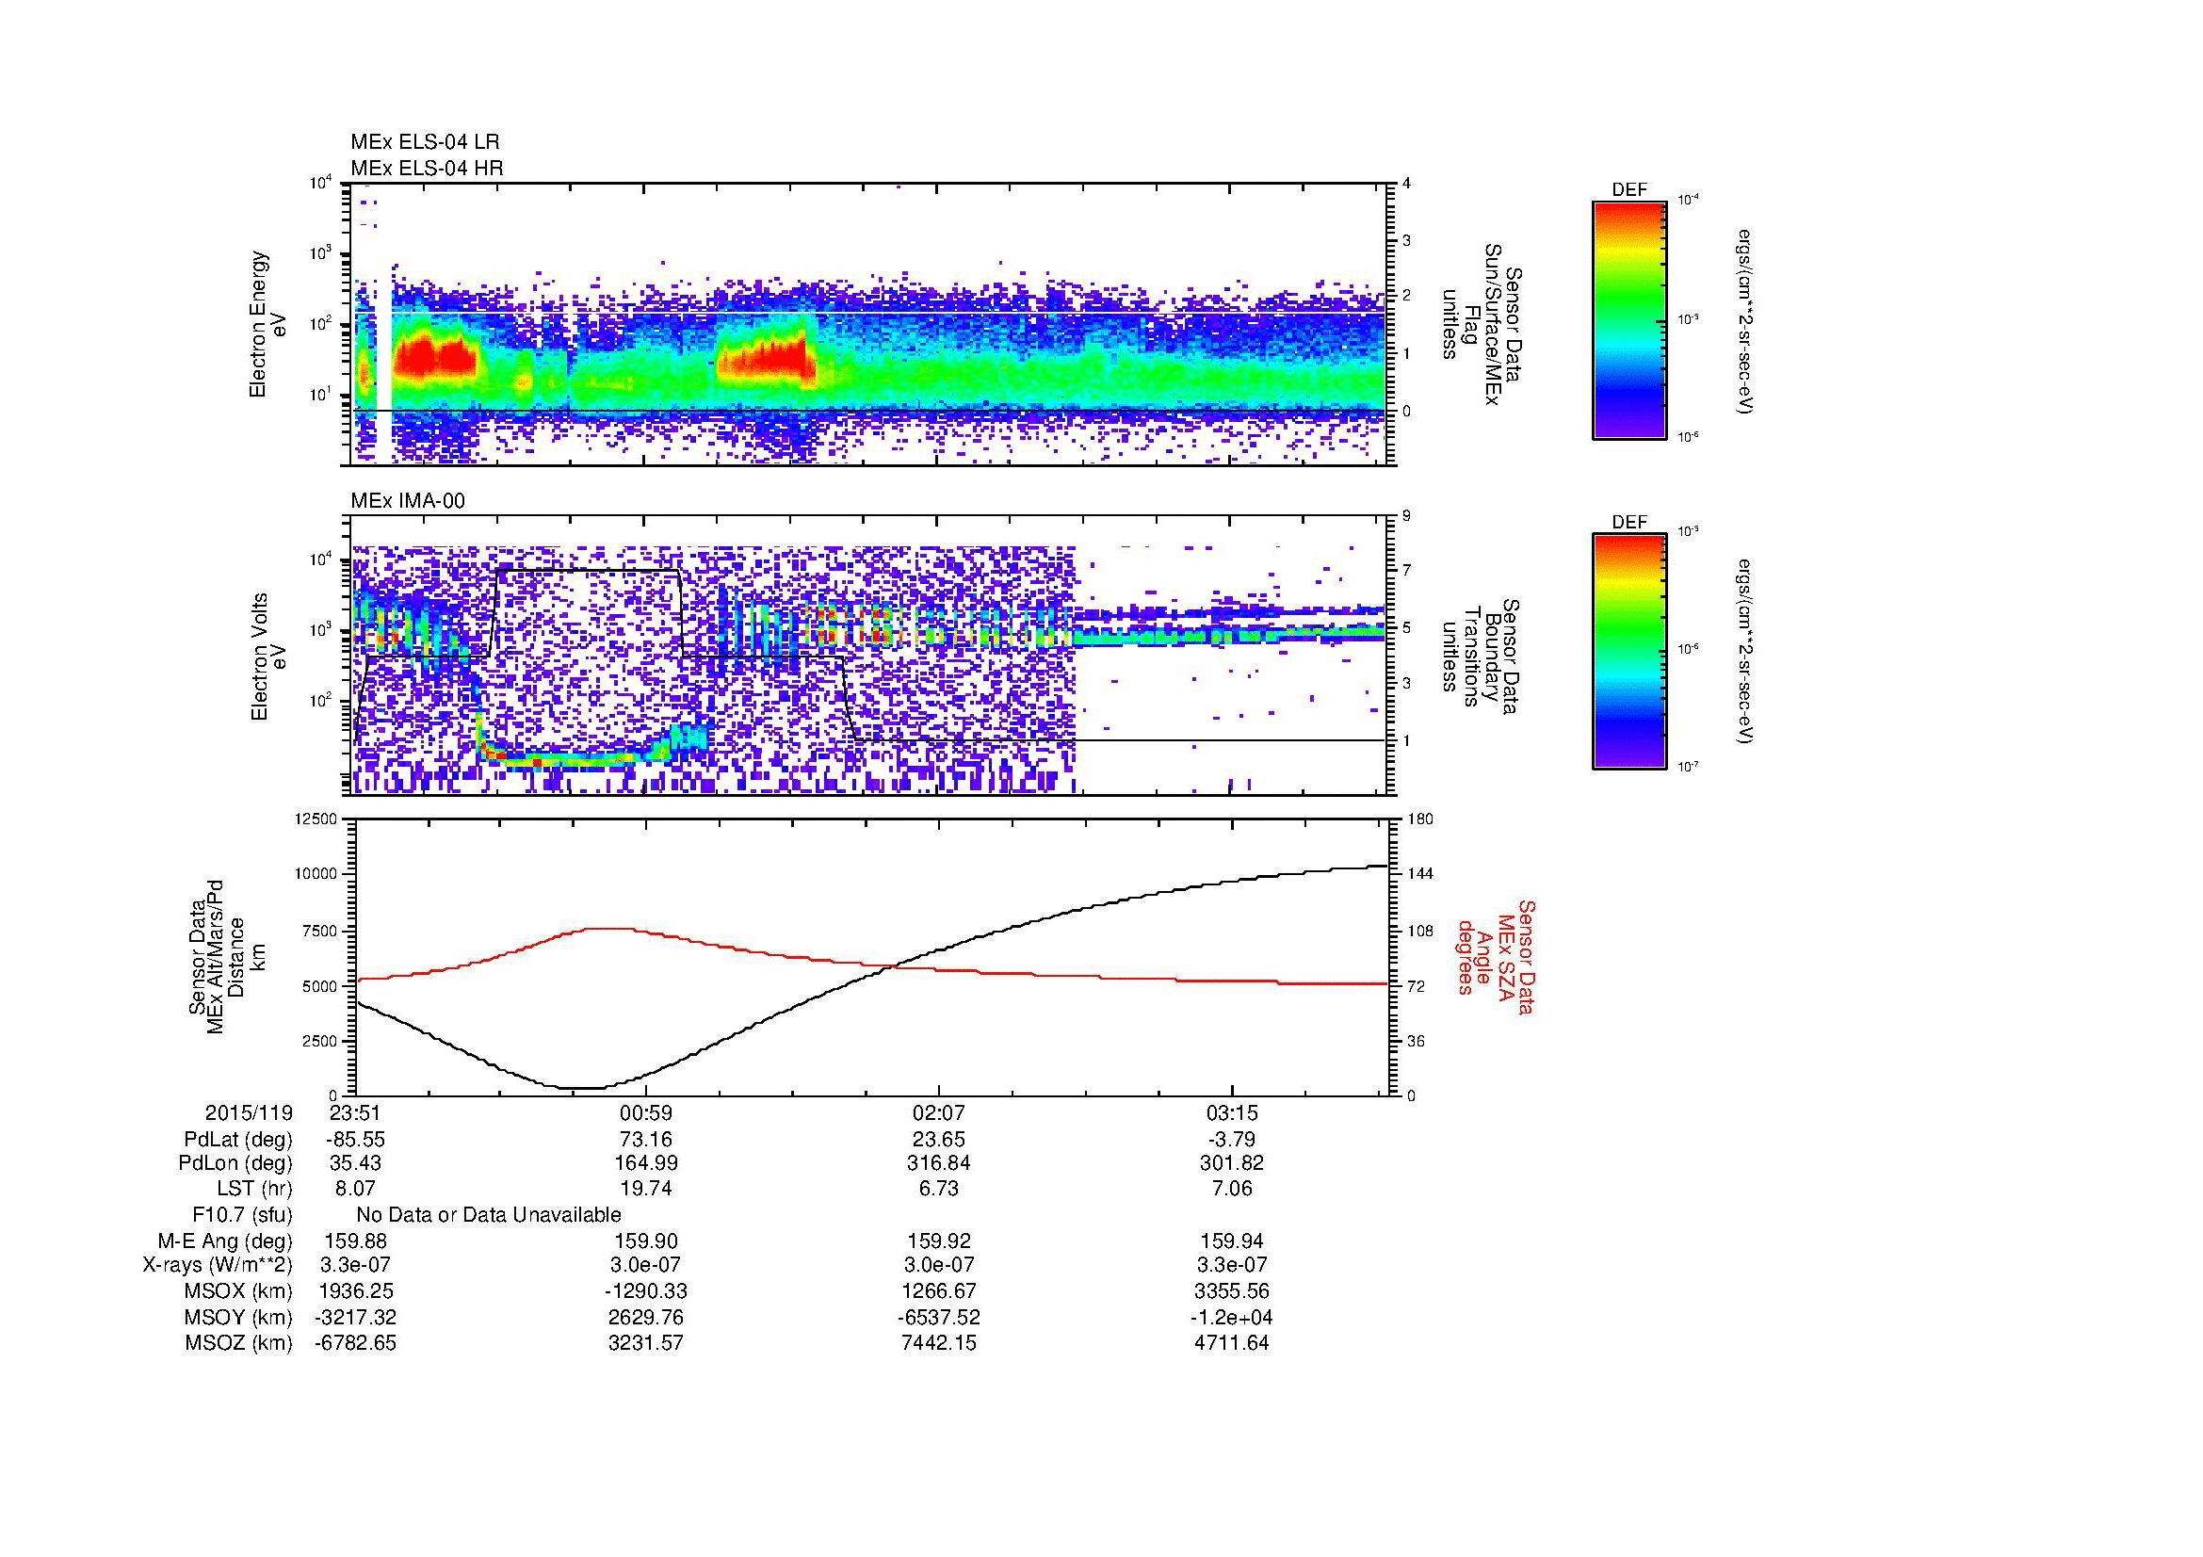
Task: Click M-E Ang value 159.92
Action: (938, 1241)
